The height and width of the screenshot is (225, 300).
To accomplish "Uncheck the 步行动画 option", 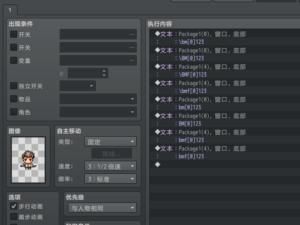I will pyautogui.click(x=14, y=206).
